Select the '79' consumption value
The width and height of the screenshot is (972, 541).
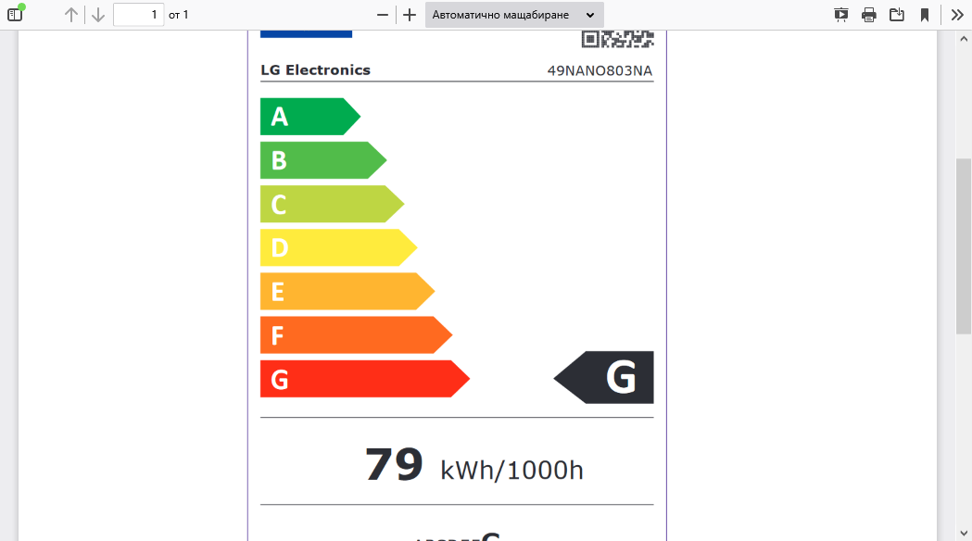click(x=394, y=465)
